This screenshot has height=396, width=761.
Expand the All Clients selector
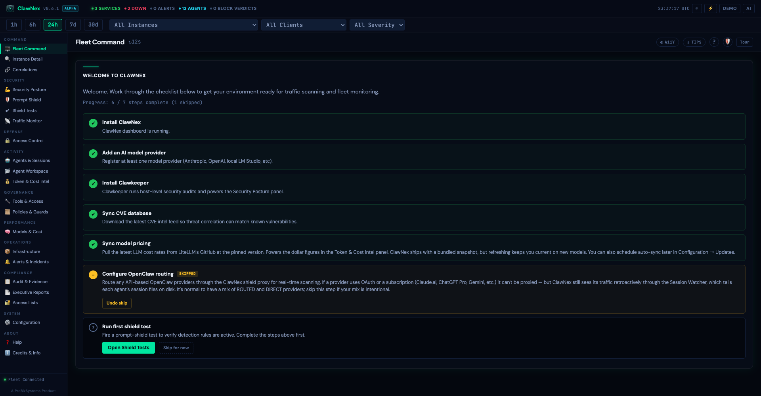coord(304,25)
